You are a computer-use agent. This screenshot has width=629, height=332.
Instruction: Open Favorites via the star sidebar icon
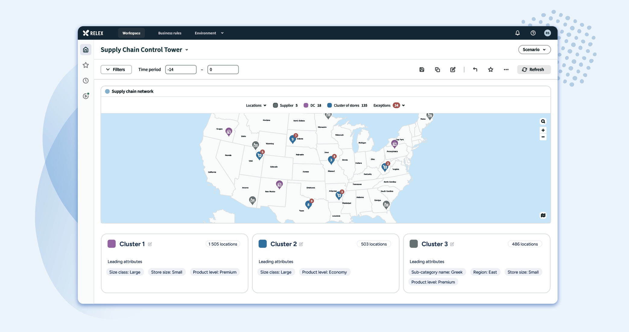pos(86,65)
